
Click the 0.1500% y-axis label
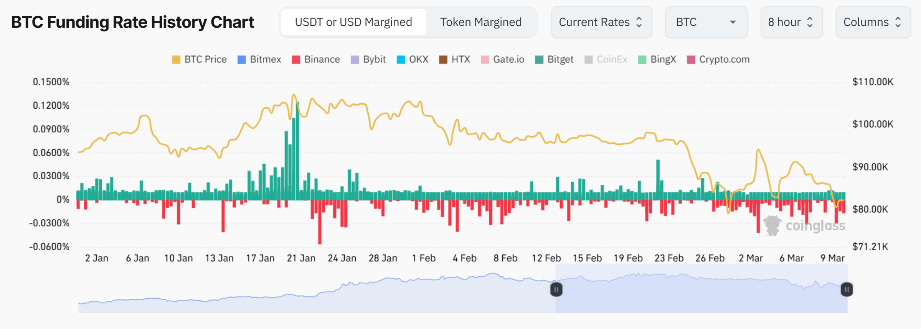tap(51, 82)
